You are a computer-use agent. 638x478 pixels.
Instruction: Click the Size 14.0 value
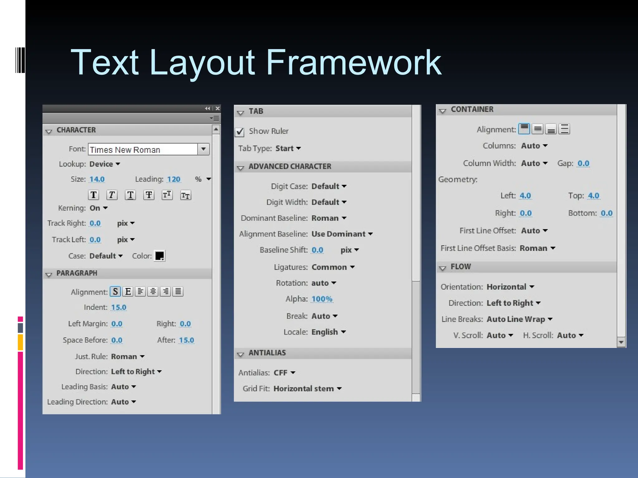click(x=97, y=180)
